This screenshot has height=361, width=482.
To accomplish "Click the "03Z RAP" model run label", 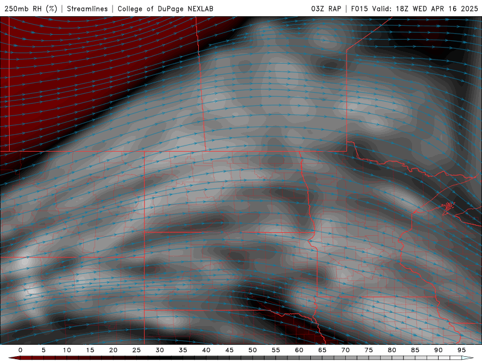I will click(326, 8).
